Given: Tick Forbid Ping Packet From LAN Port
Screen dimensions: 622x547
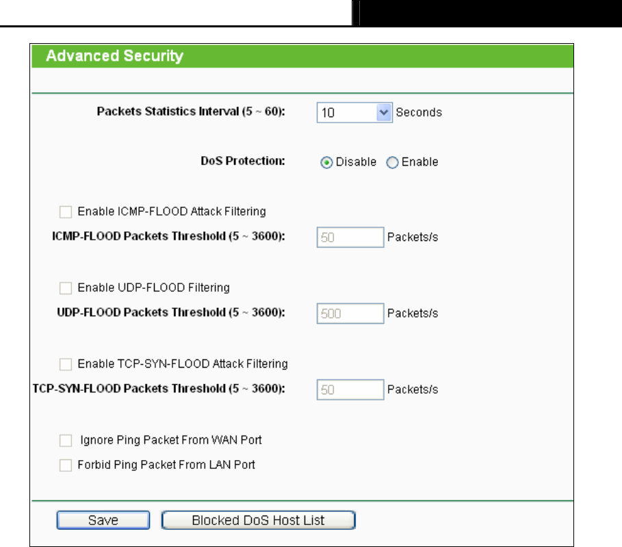Looking at the screenshot, I should tap(66, 465).
